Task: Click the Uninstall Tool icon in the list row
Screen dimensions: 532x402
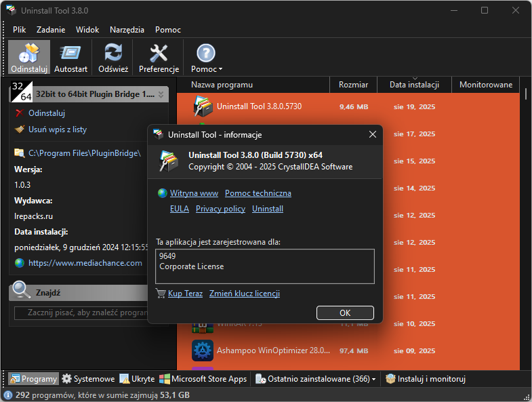Action: tap(203, 106)
